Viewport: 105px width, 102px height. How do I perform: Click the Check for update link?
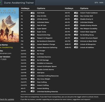(x=7, y=99)
